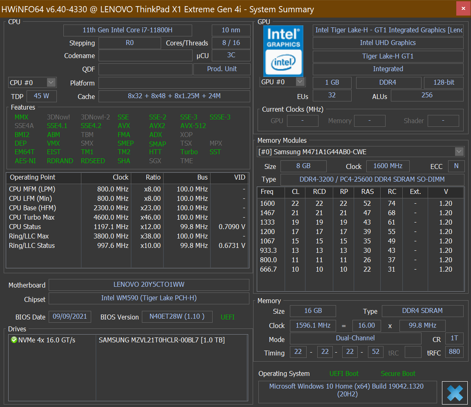Click the ALUs value '256'
471x407 pixels.
point(427,95)
